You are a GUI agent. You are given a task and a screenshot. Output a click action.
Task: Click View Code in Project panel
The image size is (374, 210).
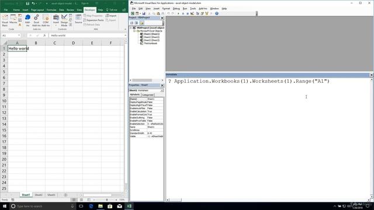point(131,23)
